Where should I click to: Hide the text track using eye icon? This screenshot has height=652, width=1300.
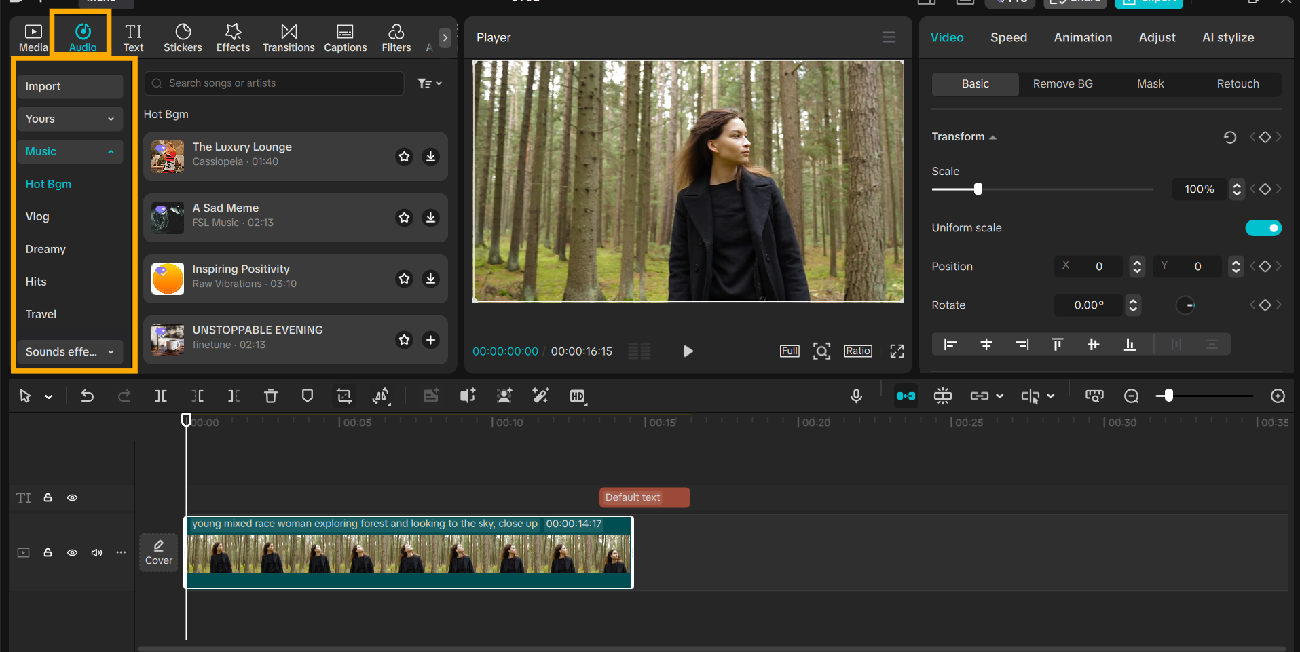(x=72, y=498)
